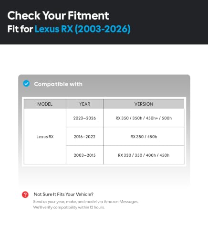This screenshot has height=239, width=208.
Task: Click the 2023–2026 year cell
Action: point(84,118)
